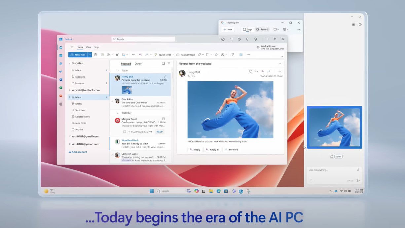Screen dimensions: 405x228
Task: Select Record mode in the Snipping Tool
Action: (x=262, y=29)
